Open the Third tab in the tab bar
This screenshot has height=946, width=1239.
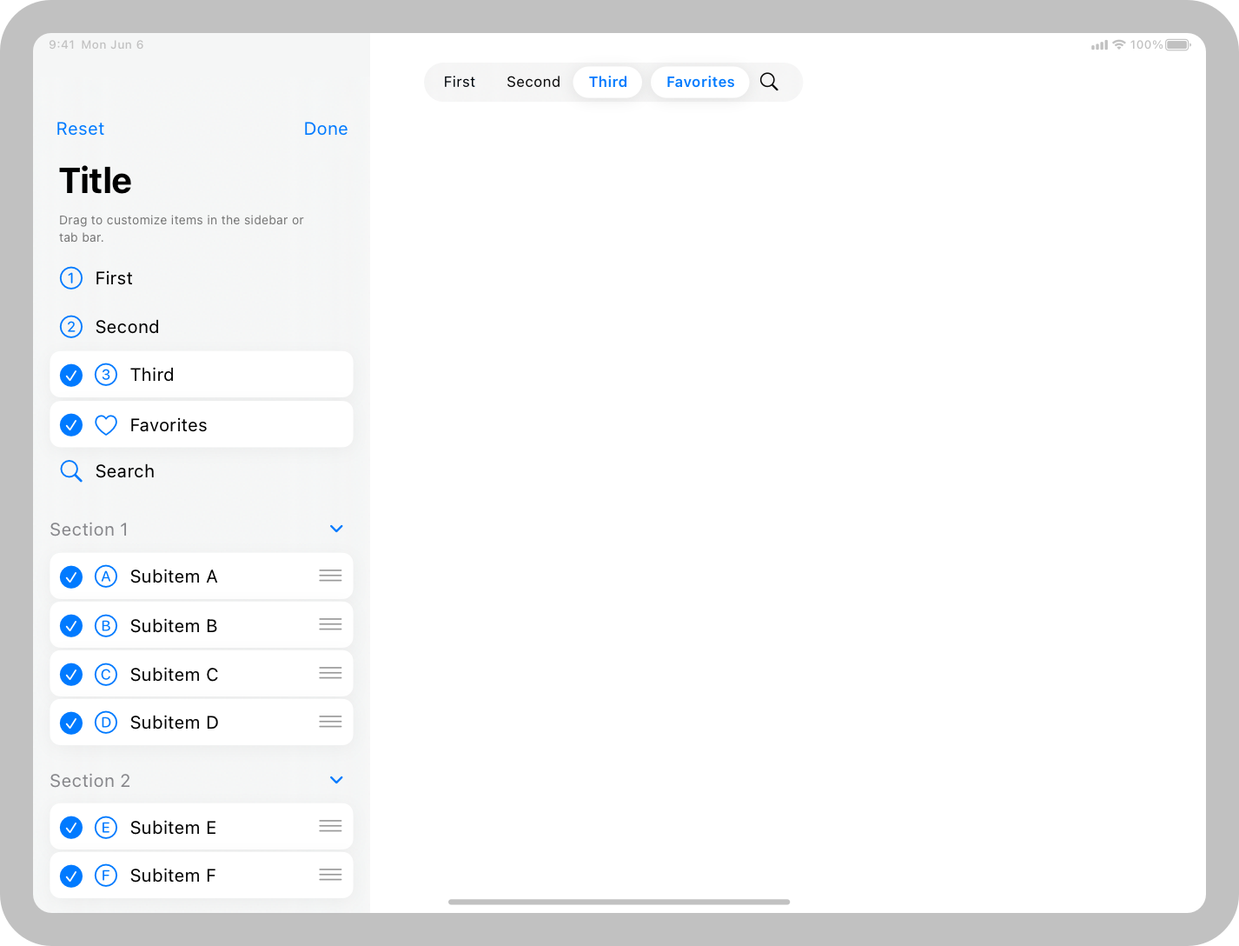607,81
